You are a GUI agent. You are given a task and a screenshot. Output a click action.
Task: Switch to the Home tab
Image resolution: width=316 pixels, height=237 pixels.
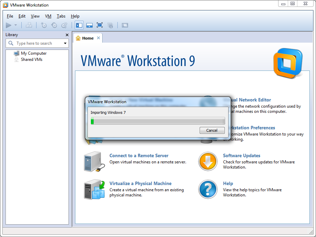[x=87, y=38]
